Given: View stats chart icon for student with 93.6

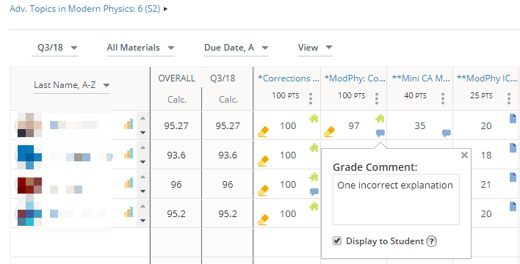Looking at the screenshot, I should pyautogui.click(x=129, y=153).
